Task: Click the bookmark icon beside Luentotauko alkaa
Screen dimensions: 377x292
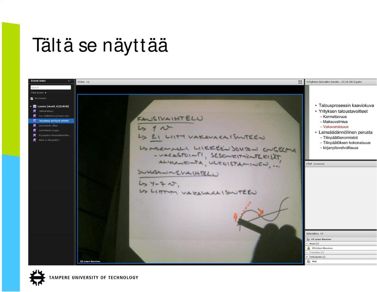Action: (x=35, y=126)
